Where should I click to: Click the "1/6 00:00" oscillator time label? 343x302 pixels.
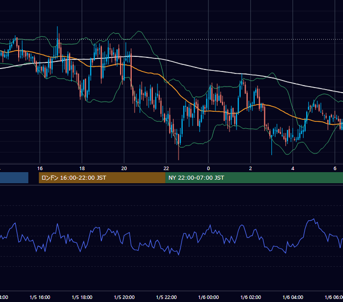coord(208,297)
